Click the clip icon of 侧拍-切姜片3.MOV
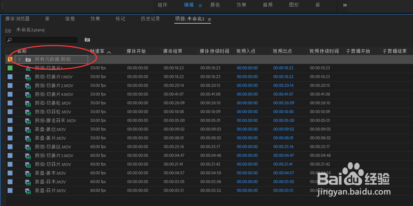The image size is (413, 206). tap(28, 156)
